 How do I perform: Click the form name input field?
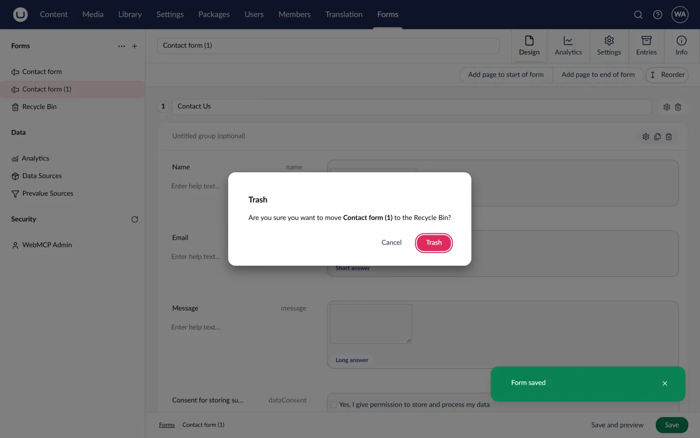[x=328, y=46]
